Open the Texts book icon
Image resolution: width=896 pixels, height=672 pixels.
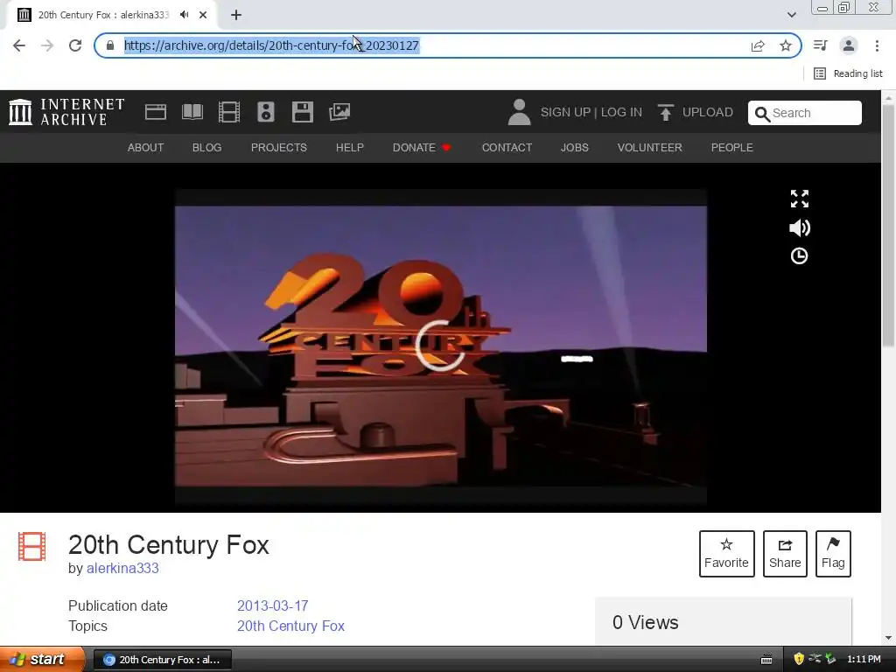[192, 112]
